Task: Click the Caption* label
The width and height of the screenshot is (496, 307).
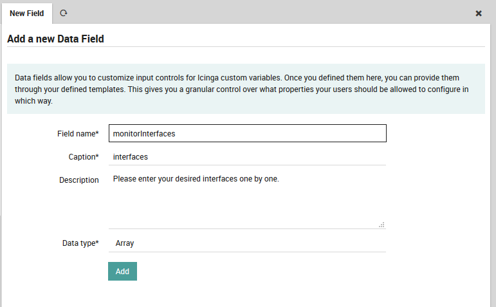Action: (84, 156)
